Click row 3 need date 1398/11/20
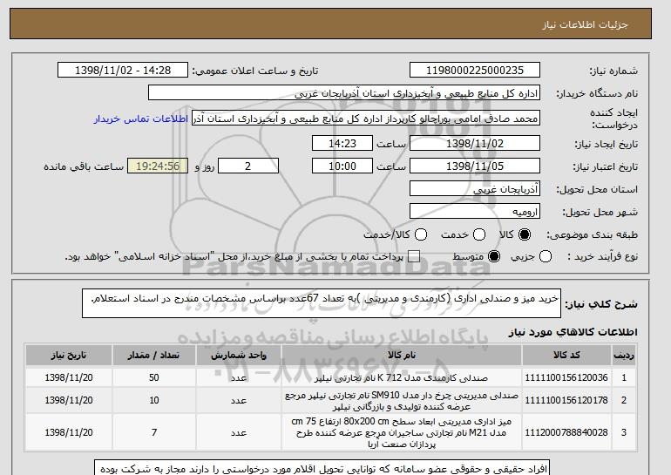671x475 pixels. (x=69, y=432)
